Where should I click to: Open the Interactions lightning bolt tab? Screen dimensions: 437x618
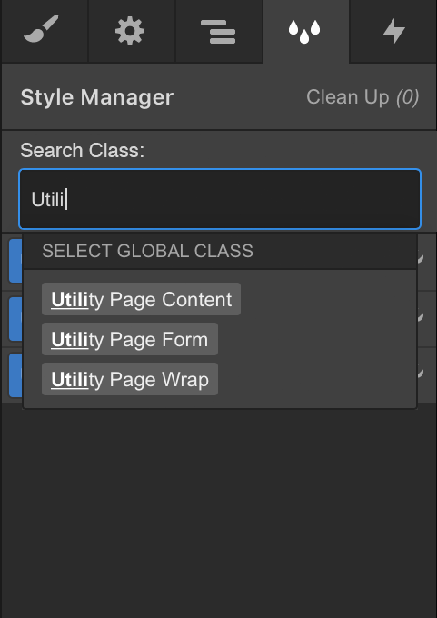click(x=393, y=31)
